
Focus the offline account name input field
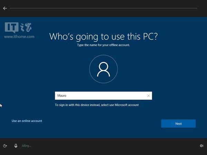pyautogui.click(x=100, y=96)
